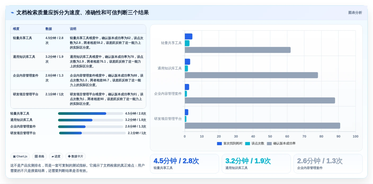Viewport: 373px width, 184px height.
Task: Click the 4.5分钟 / 2.8次 table cell
Action: [55, 40]
